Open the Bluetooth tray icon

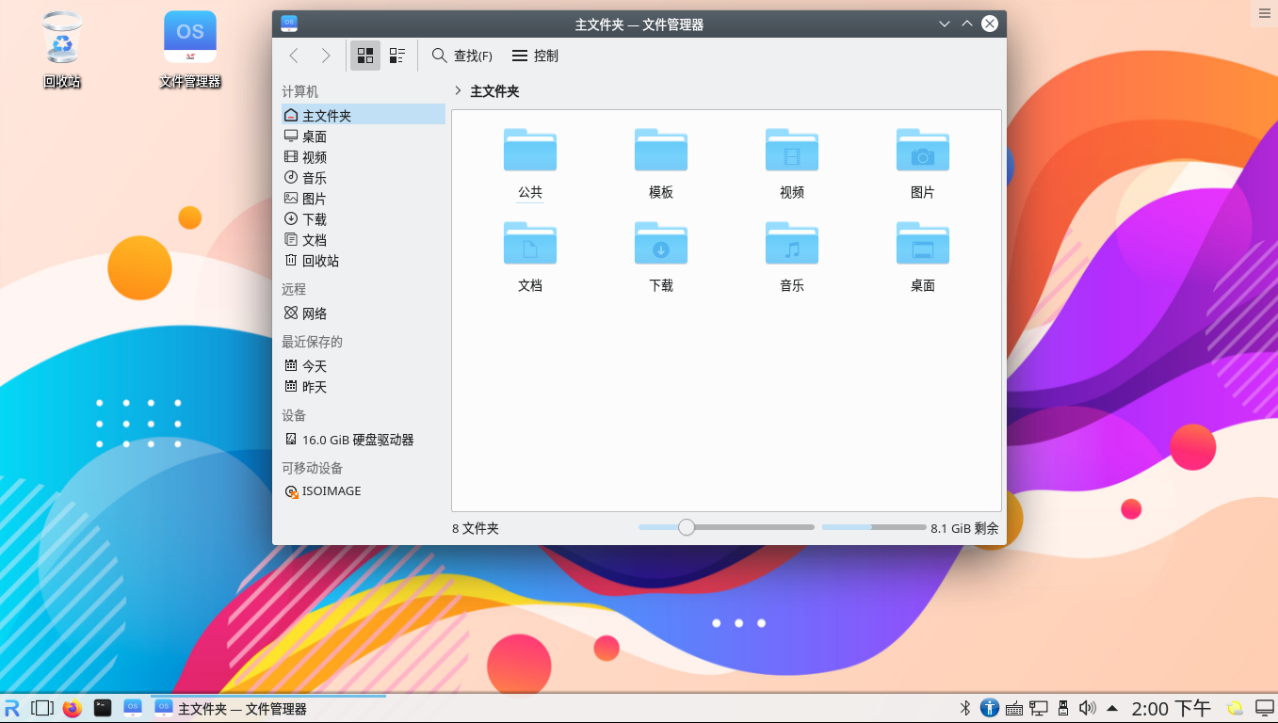click(964, 708)
